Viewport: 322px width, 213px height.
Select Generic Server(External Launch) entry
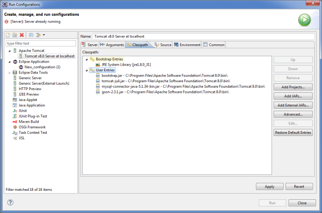[x=44, y=83]
